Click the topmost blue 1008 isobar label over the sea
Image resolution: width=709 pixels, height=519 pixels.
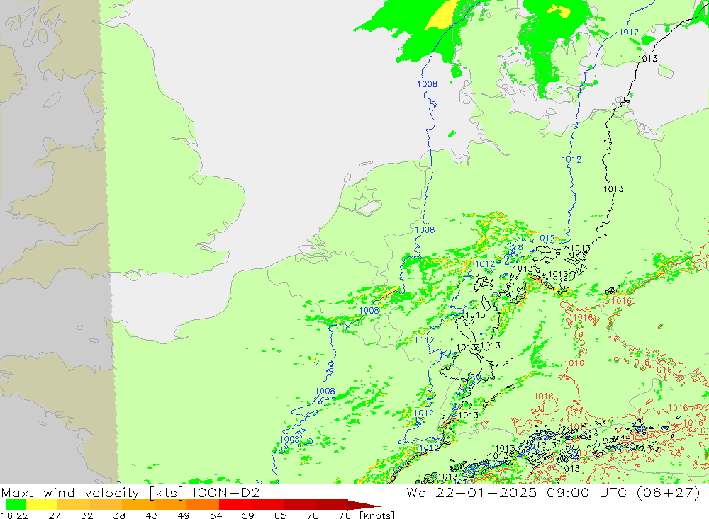click(428, 84)
